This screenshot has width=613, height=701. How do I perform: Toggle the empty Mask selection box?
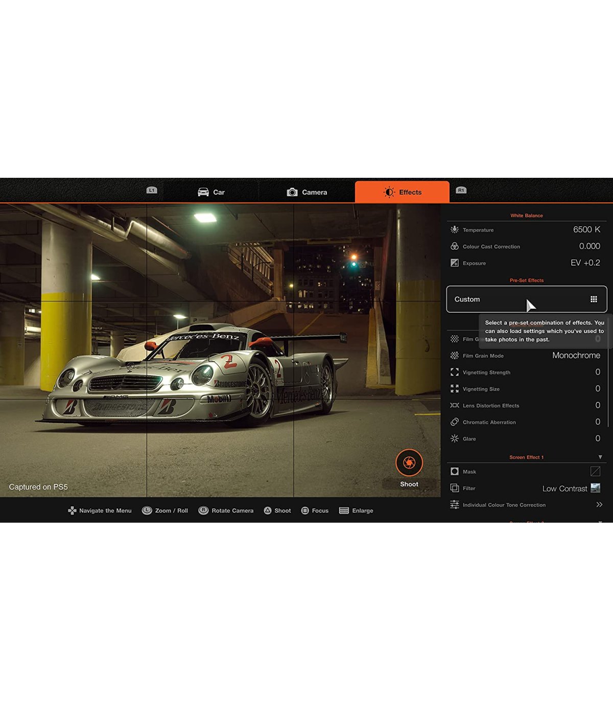[x=596, y=471]
